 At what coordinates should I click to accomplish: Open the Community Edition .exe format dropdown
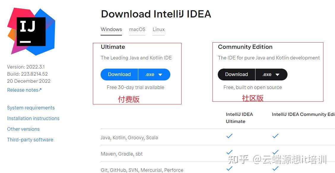point(271,75)
